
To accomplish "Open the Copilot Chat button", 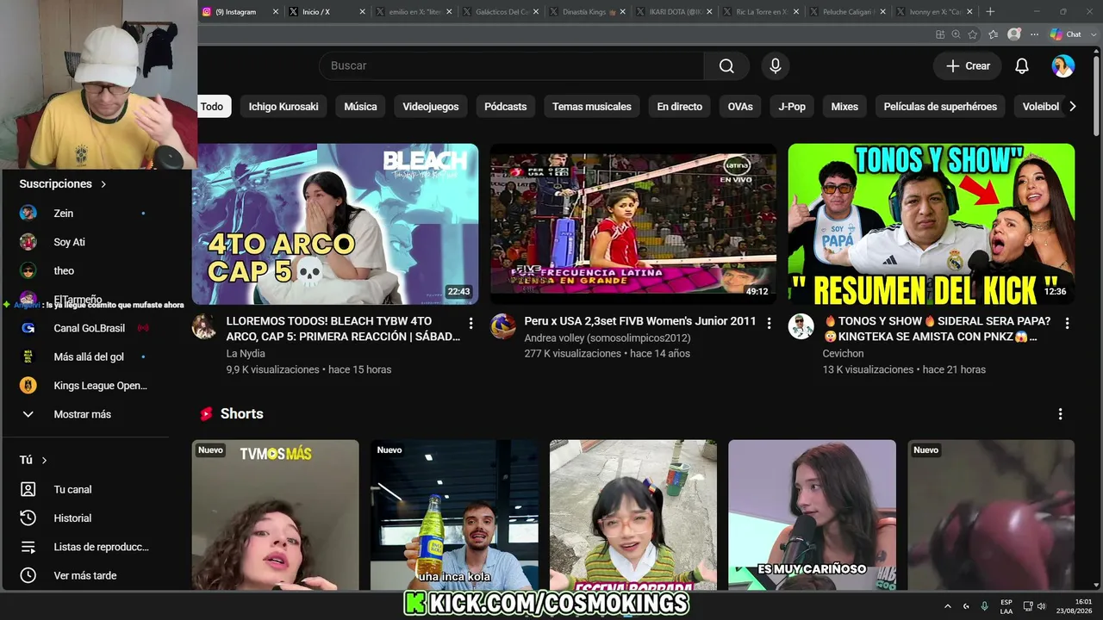I will [1066, 34].
